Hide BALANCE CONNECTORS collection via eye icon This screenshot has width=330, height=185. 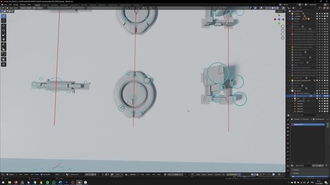coord(322,81)
